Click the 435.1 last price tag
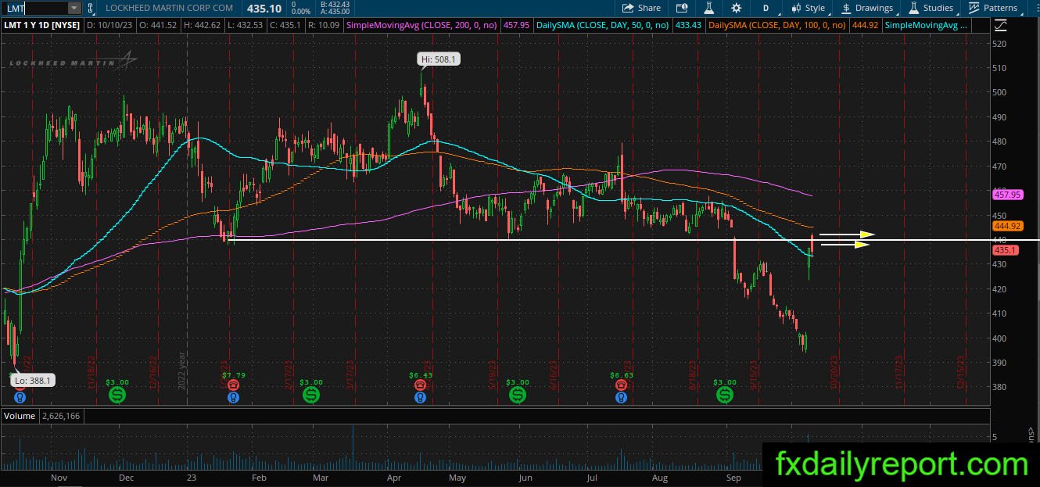Viewport: 1040px width, 487px height. [1005, 250]
